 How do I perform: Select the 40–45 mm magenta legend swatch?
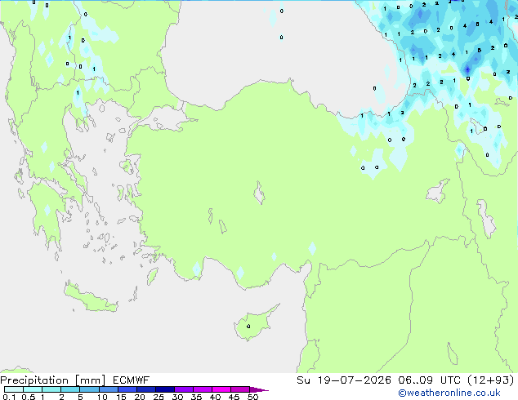pos(221,389)
